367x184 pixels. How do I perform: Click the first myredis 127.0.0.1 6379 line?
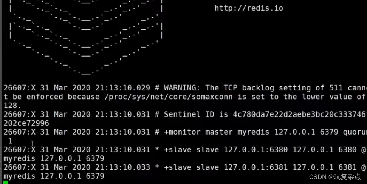tap(54, 158)
